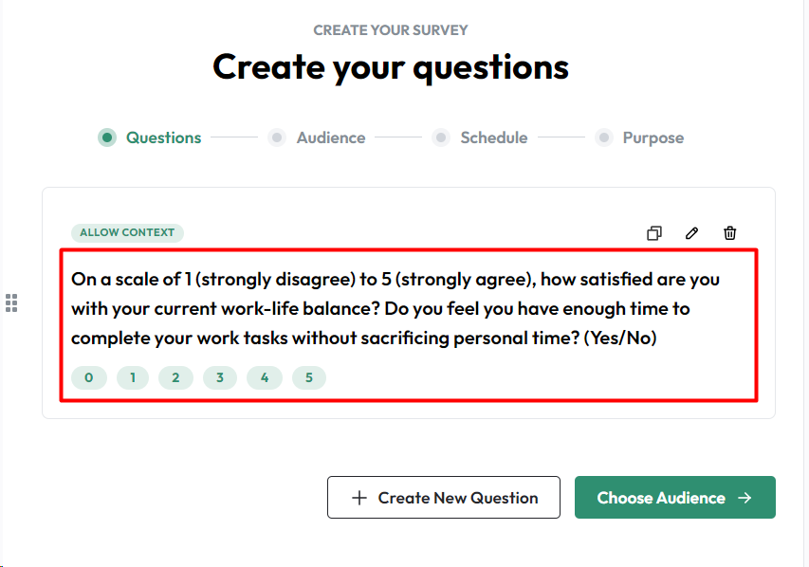Select rating option 1
Viewport: 809px width, 567px height.
[x=133, y=377]
